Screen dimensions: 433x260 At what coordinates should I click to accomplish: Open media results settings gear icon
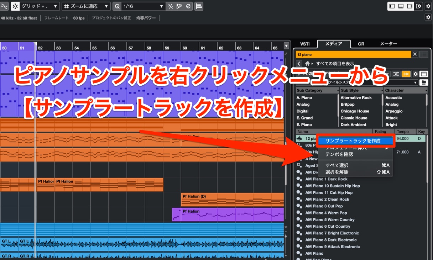[x=415, y=74]
